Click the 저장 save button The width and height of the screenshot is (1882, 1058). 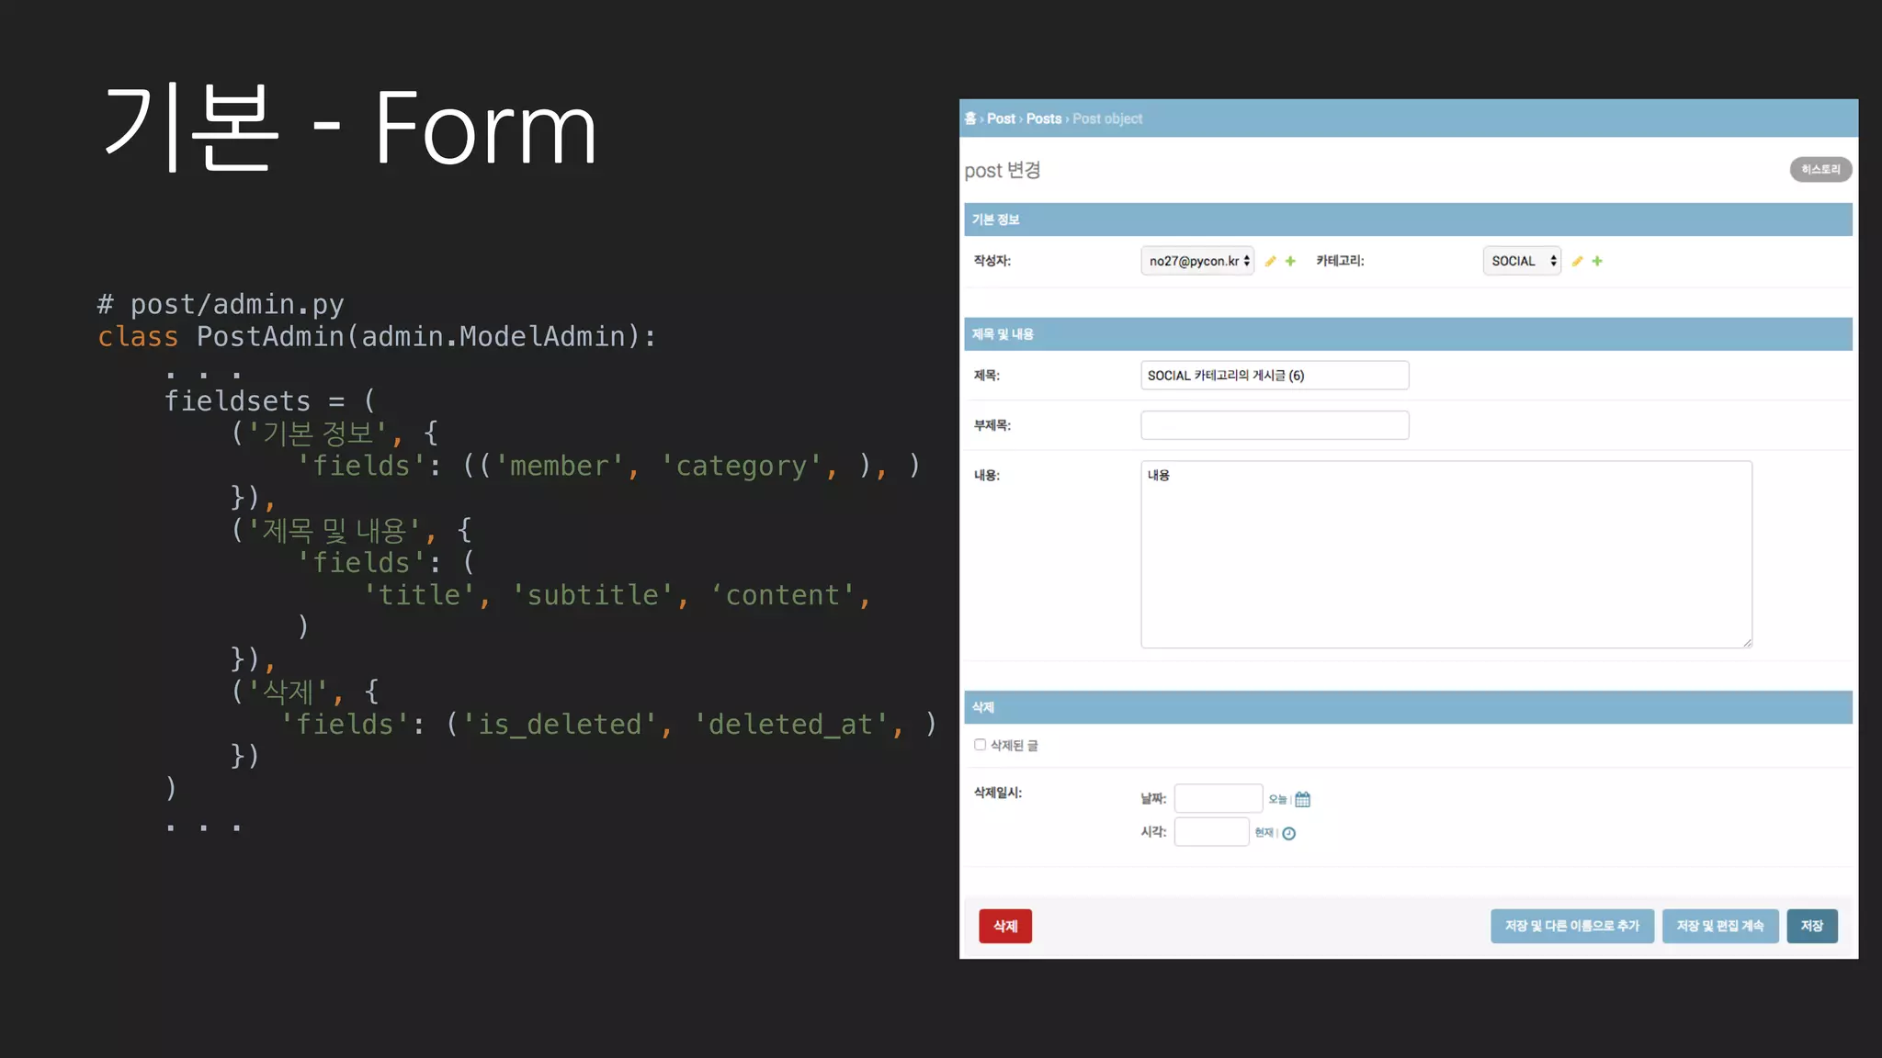pyautogui.click(x=1811, y=926)
